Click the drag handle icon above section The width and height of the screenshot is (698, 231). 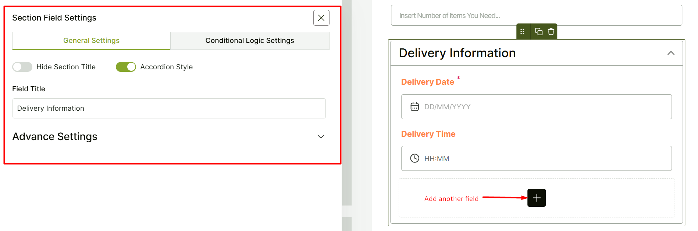coord(522,32)
